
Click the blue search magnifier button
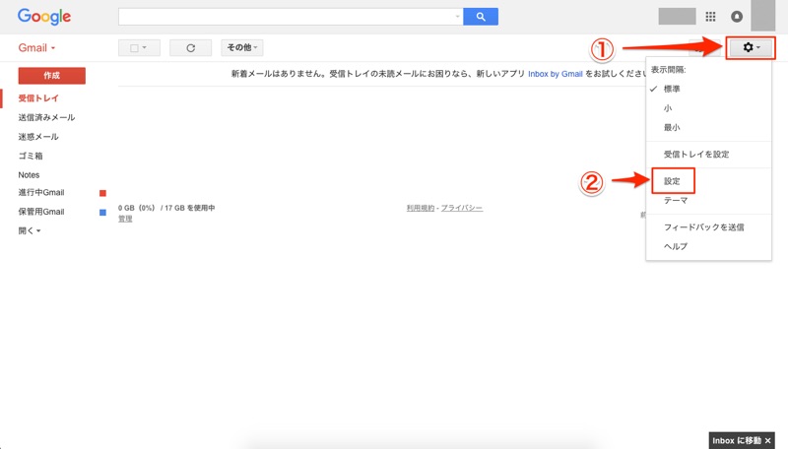[481, 17]
